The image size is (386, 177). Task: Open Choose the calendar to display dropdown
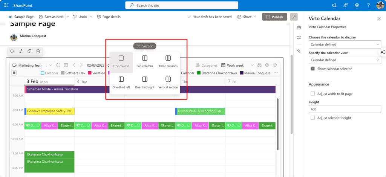click(x=345, y=44)
